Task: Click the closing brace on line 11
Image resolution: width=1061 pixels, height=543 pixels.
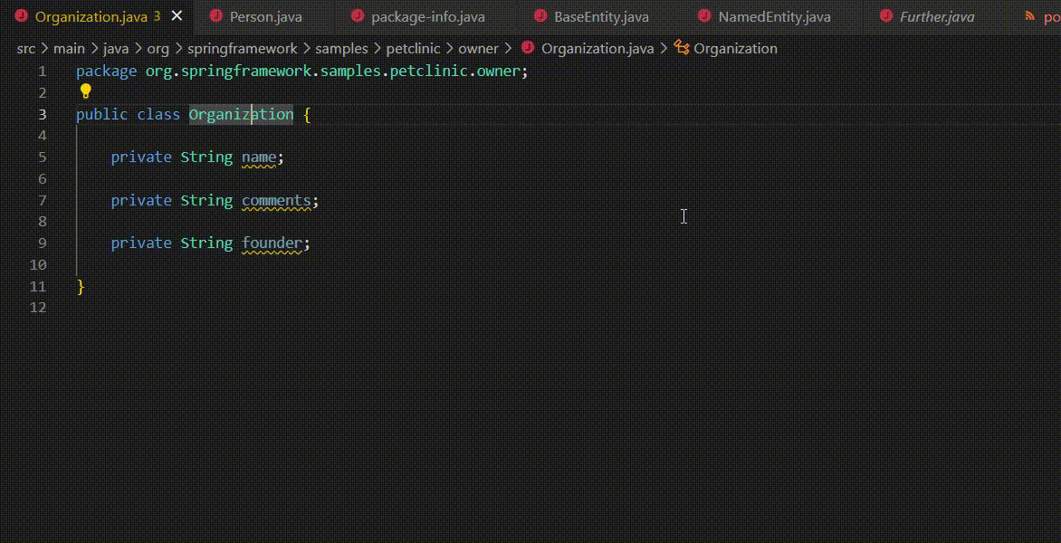Action: (x=81, y=287)
